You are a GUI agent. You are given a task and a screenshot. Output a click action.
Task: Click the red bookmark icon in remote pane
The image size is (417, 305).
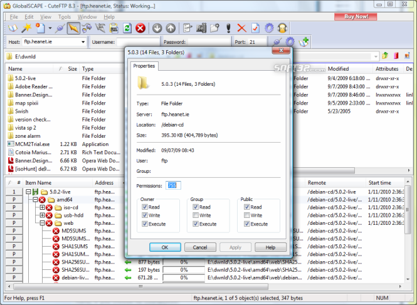click(x=396, y=56)
